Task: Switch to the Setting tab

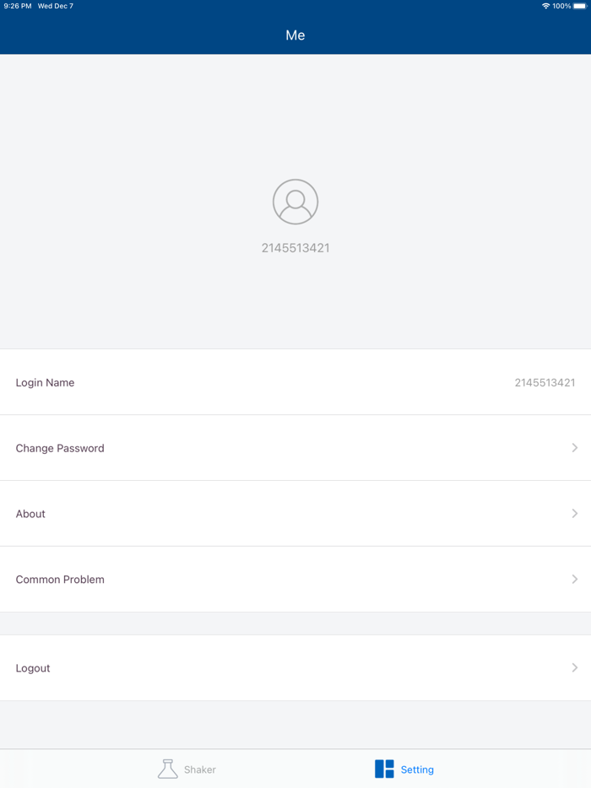Action: (404, 769)
